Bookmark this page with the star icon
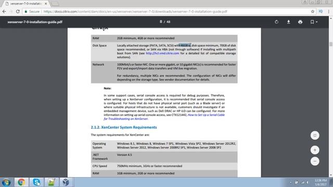 click(x=313, y=11)
